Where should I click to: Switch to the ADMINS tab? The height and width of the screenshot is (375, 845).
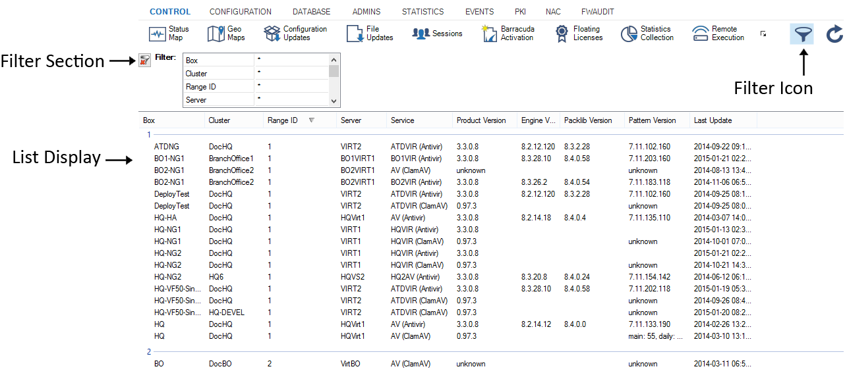tap(366, 12)
